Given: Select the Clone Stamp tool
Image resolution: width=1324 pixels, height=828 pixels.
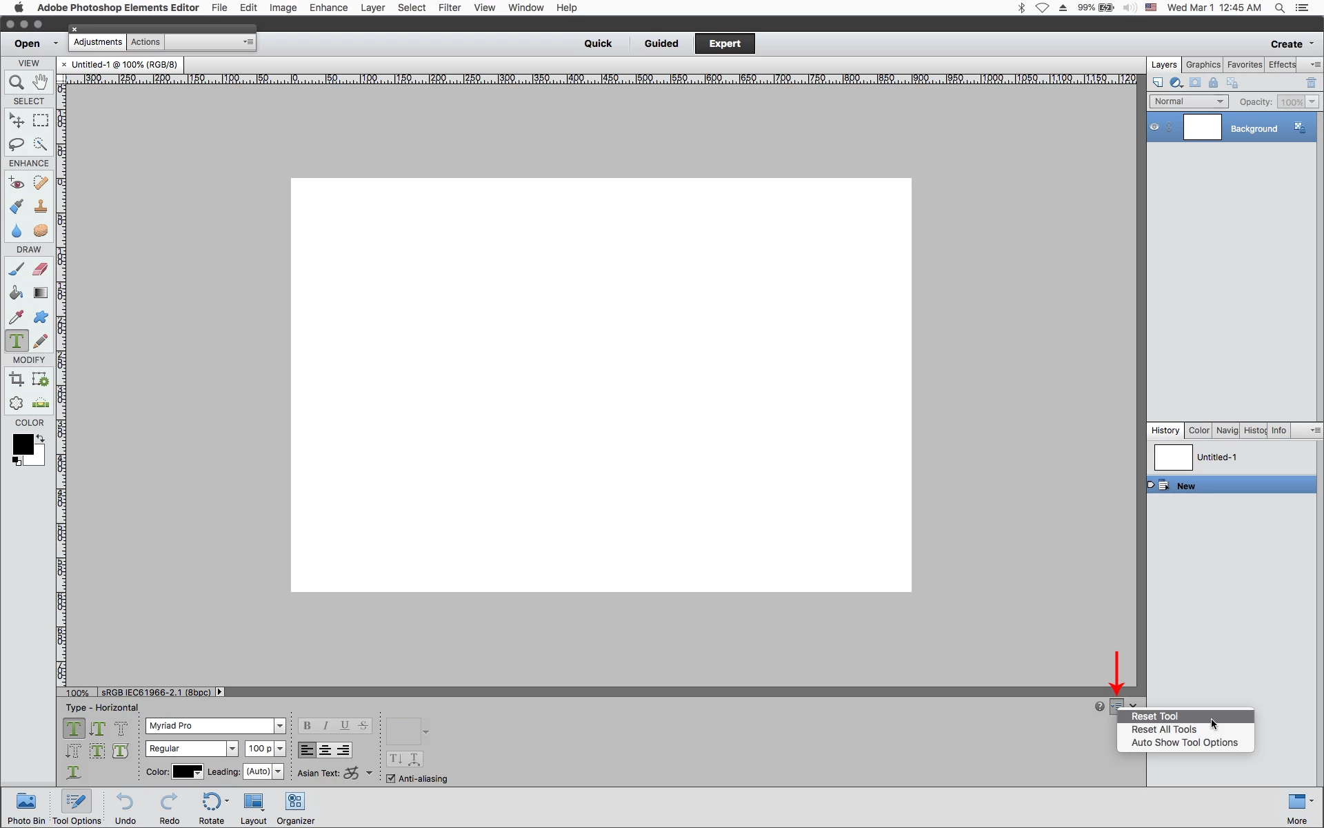Looking at the screenshot, I should click(x=41, y=206).
